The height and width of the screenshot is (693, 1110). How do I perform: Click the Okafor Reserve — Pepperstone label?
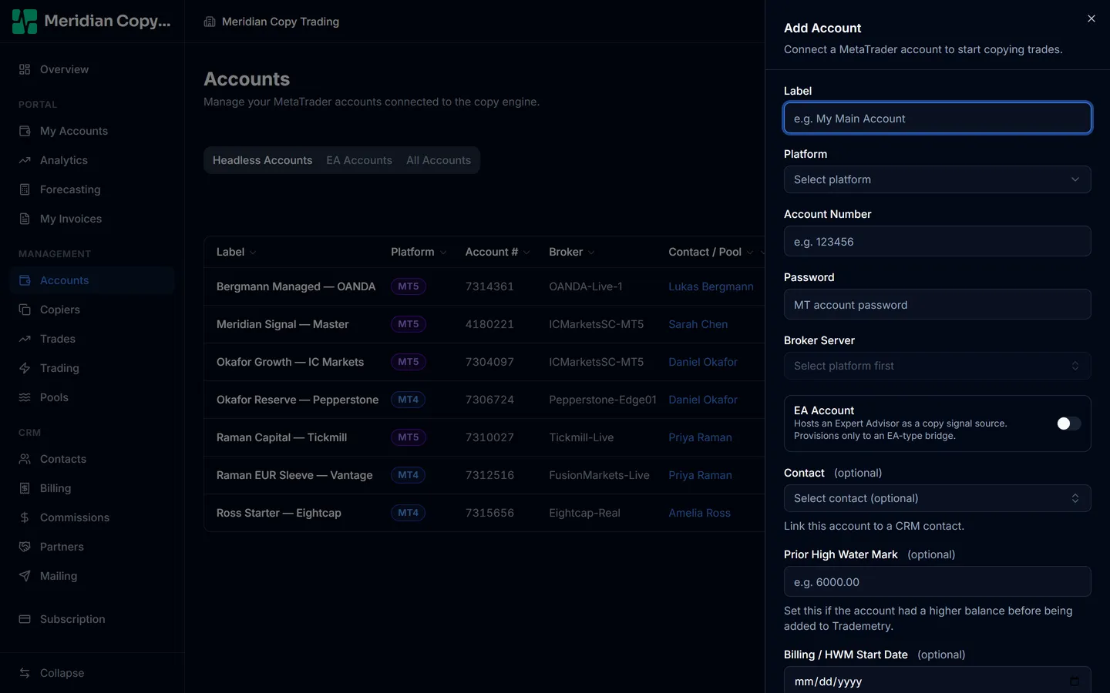click(x=298, y=400)
